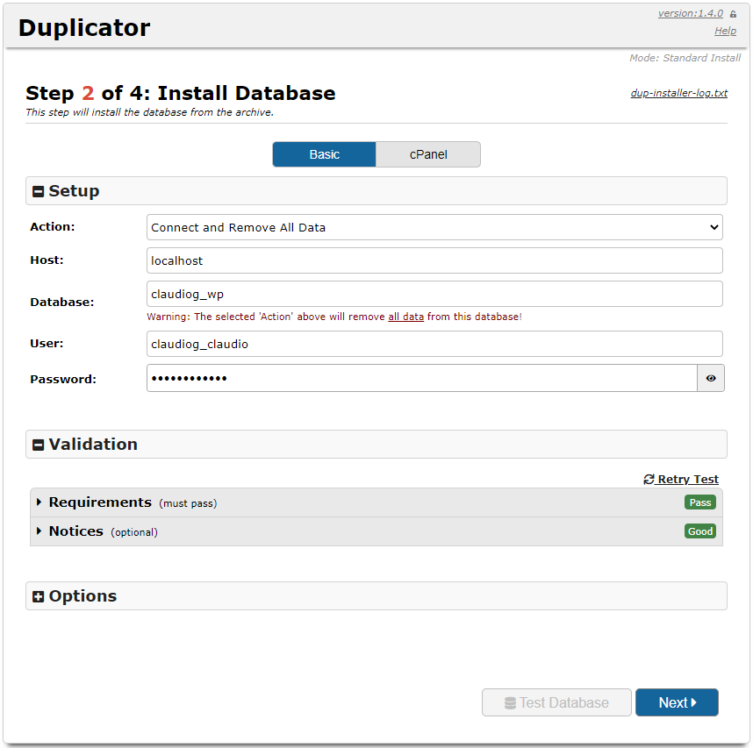
Task: Focus the Host input field
Action: pos(434,260)
